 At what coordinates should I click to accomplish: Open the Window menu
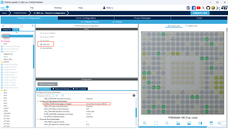[x=58, y=8]
